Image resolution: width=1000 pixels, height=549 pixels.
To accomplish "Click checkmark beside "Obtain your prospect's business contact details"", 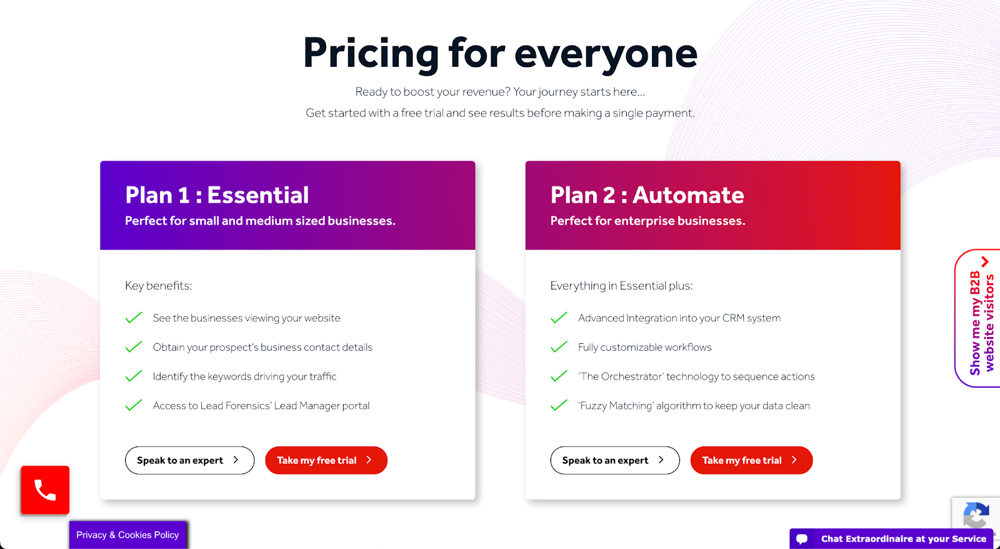I will [133, 347].
